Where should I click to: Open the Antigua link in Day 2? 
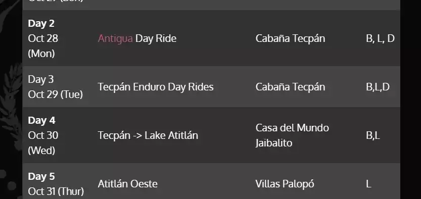[x=115, y=38]
